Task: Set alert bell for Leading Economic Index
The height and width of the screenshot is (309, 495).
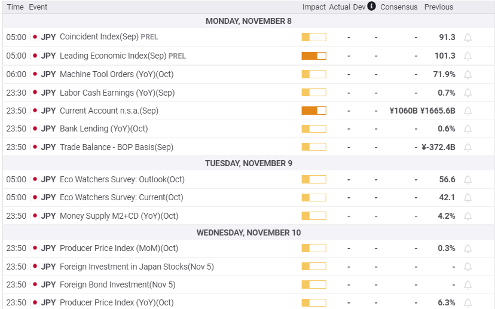Action: [x=467, y=56]
